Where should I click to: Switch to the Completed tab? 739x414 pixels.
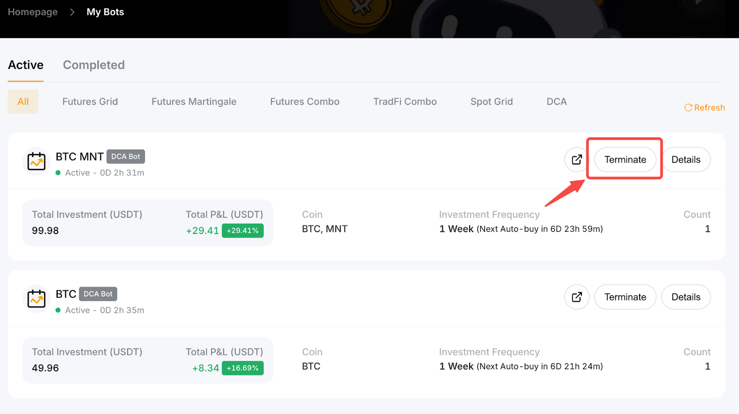click(x=94, y=65)
